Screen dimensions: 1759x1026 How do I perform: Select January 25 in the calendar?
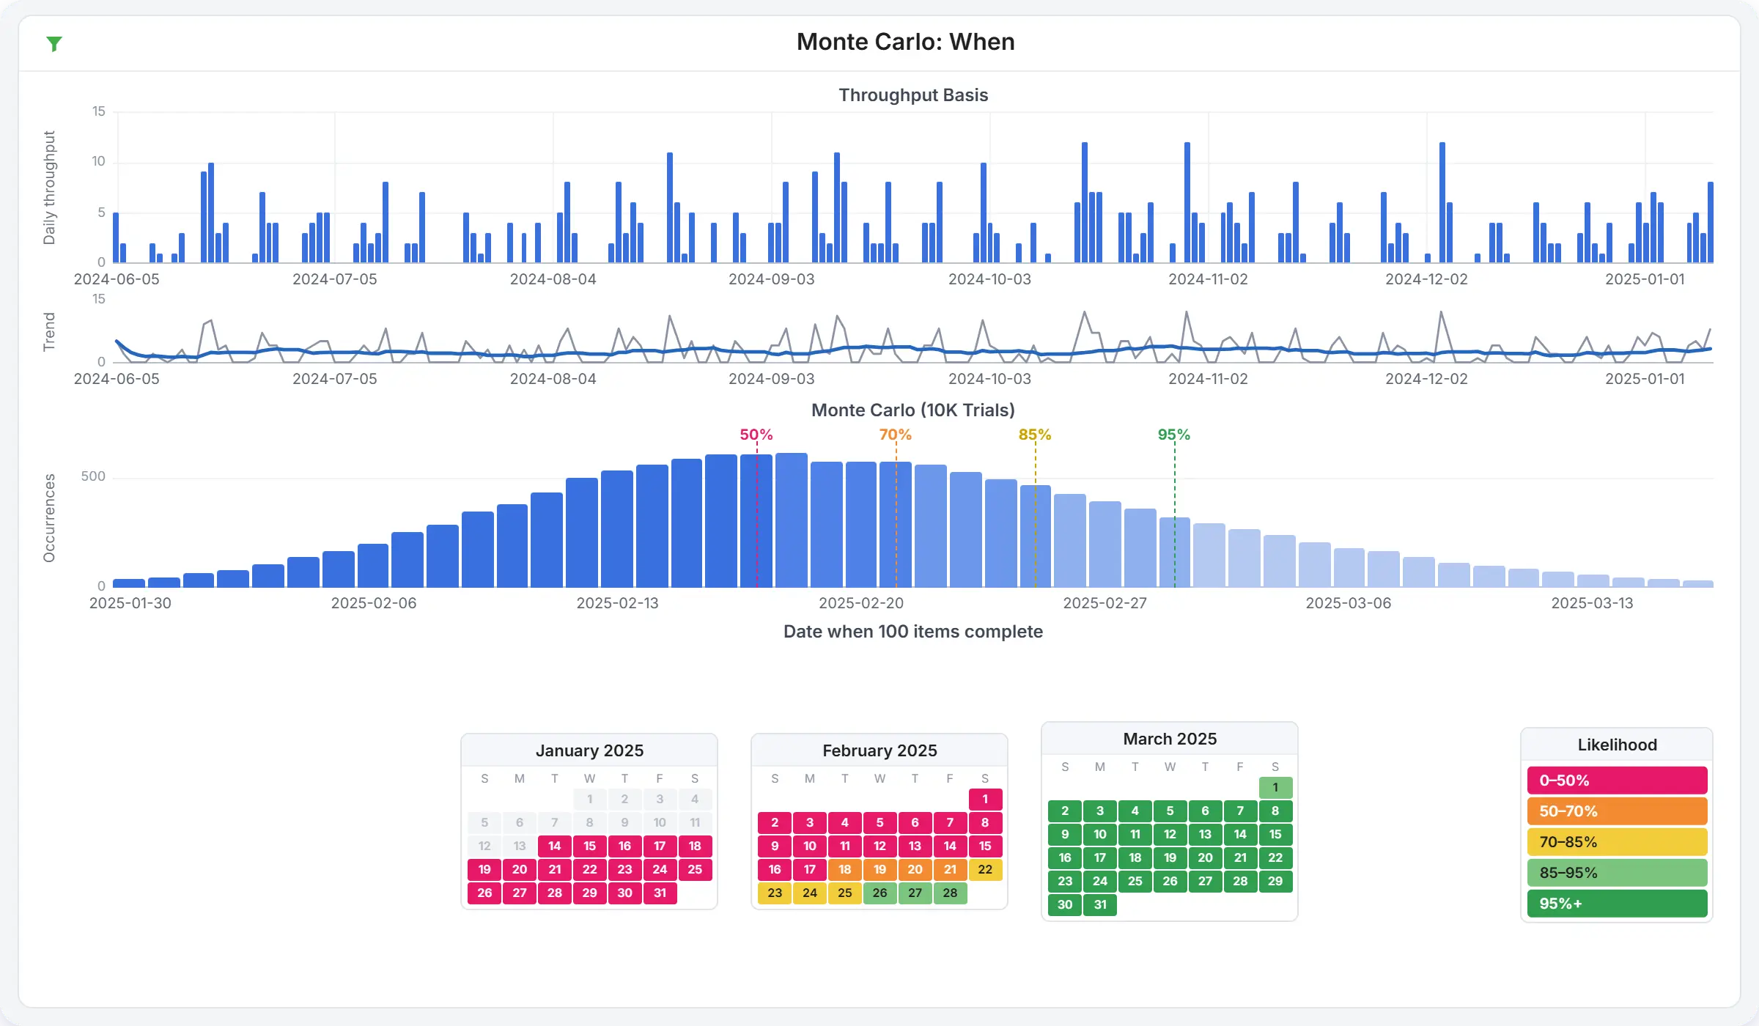pyautogui.click(x=695, y=869)
